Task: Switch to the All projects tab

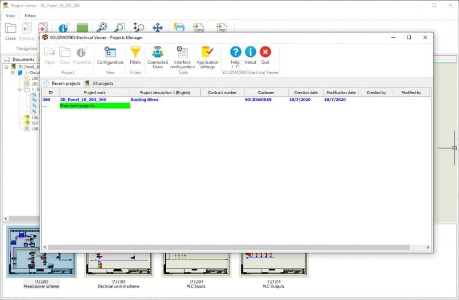Action: pyautogui.click(x=99, y=83)
